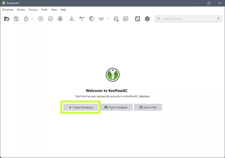225x158 pixels.
Task: Open application Settings gear icon
Action: click(147, 19)
